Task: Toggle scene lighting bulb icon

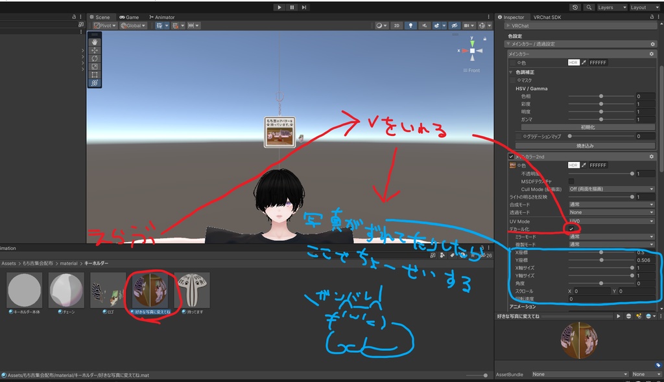Action: coord(410,25)
